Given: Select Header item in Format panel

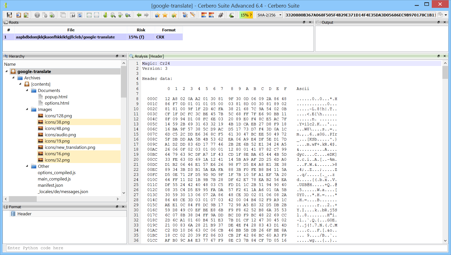Looking at the screenshot, I should click(x=24, y=214).
